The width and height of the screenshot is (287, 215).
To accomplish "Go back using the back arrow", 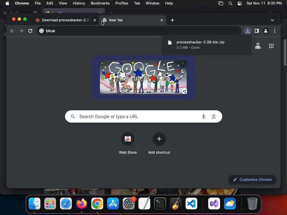I will (12, 31).
